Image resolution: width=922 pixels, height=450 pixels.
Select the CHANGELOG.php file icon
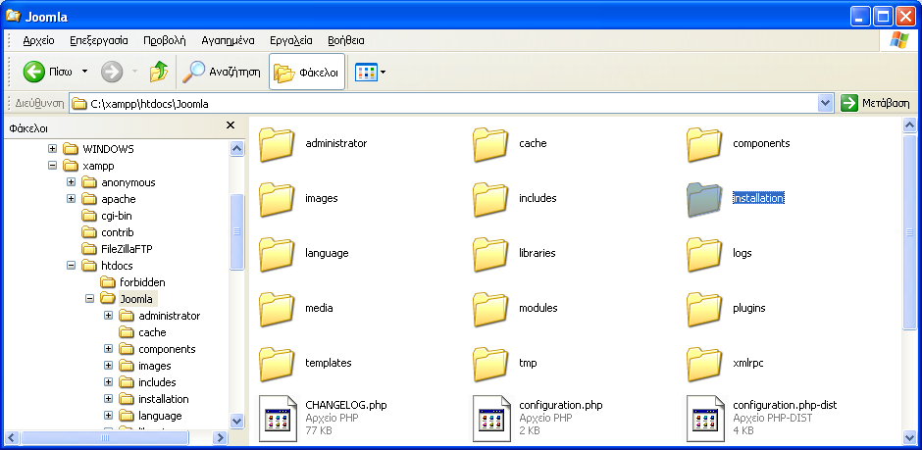coord(278,419)
